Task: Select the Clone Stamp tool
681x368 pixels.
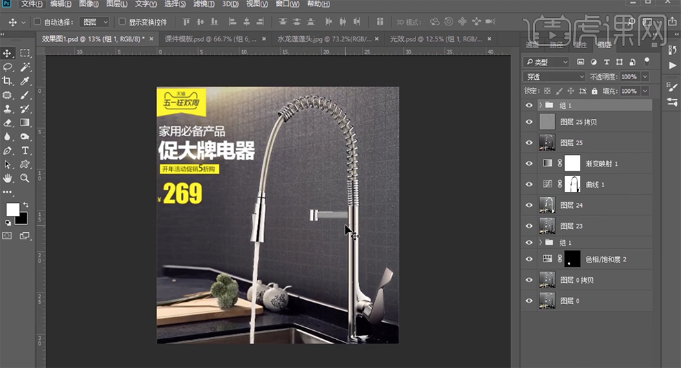Action: (8, 109)
